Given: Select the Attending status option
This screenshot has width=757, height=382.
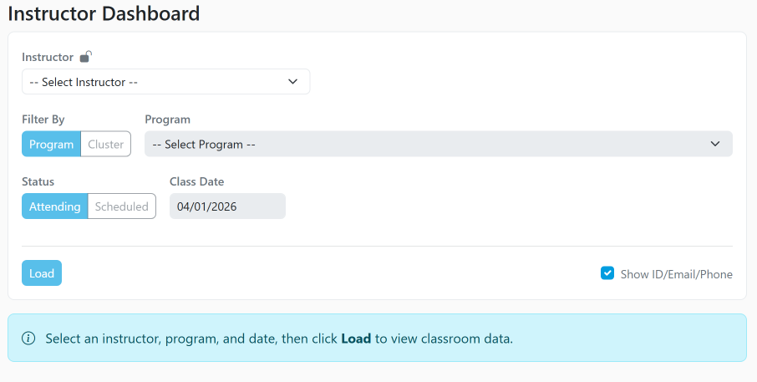Looking at the screenshot, I should point(54,206).
